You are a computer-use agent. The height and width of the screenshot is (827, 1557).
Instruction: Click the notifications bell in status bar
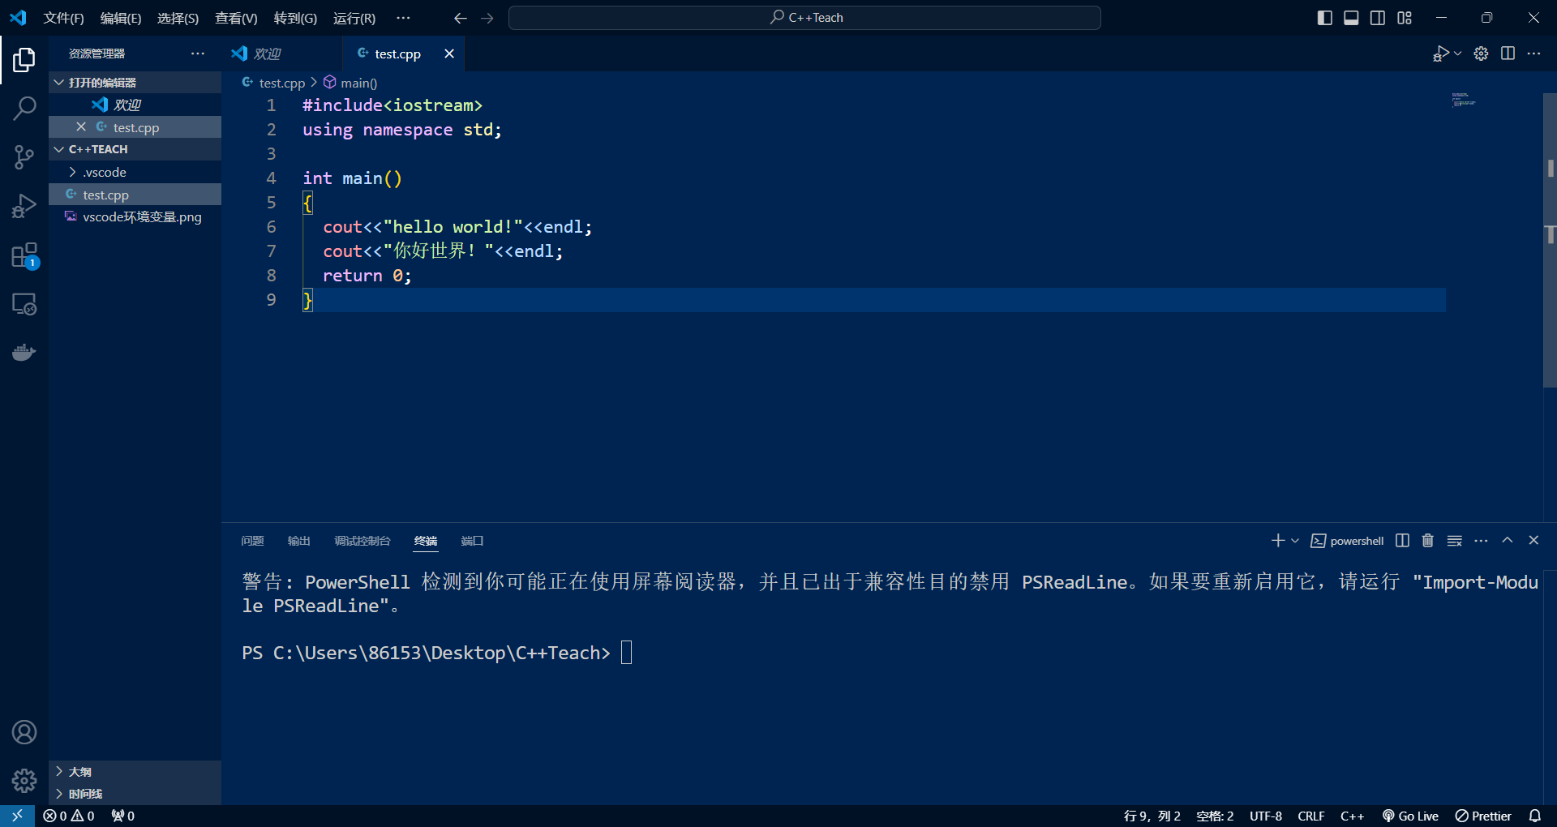click(x=1534, y=816)
